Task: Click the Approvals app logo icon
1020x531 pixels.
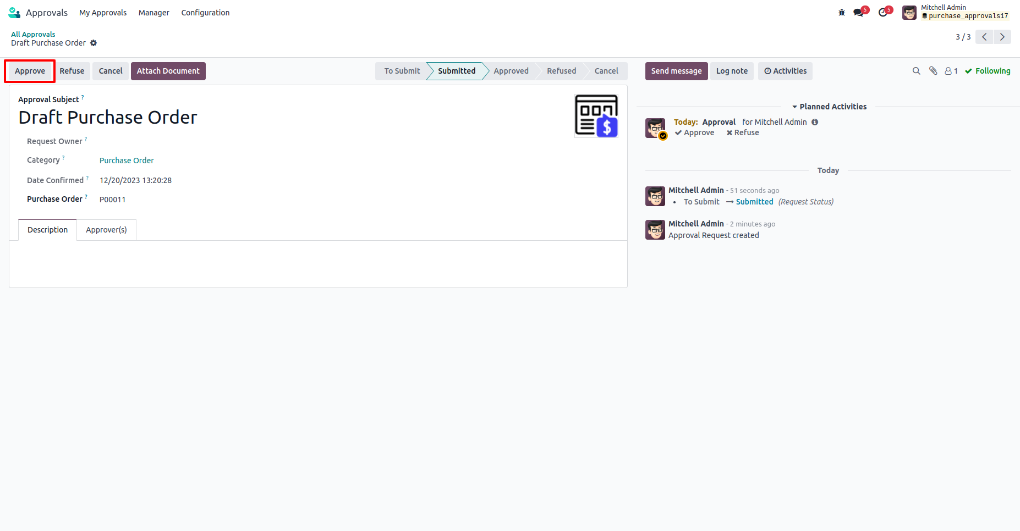Action: pyautogui.click(x=14, y=12)
